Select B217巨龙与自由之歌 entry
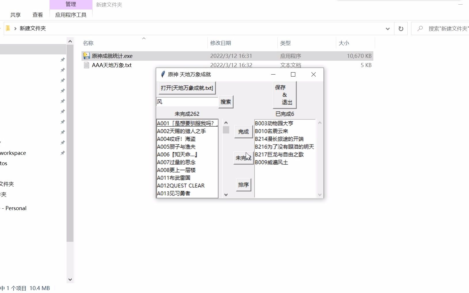 coord(285,154)
